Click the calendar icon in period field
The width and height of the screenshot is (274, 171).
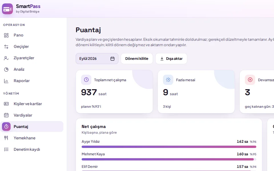[112, 59]
